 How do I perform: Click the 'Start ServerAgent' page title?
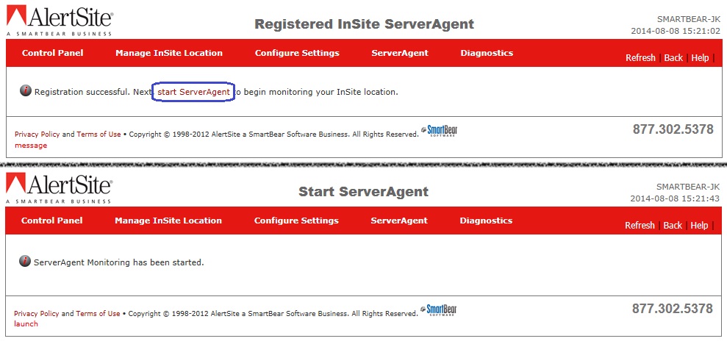[363, 191]
